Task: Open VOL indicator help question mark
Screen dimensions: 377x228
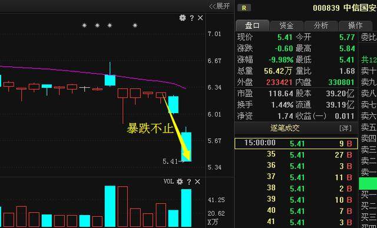Action: tap(188, 182)
